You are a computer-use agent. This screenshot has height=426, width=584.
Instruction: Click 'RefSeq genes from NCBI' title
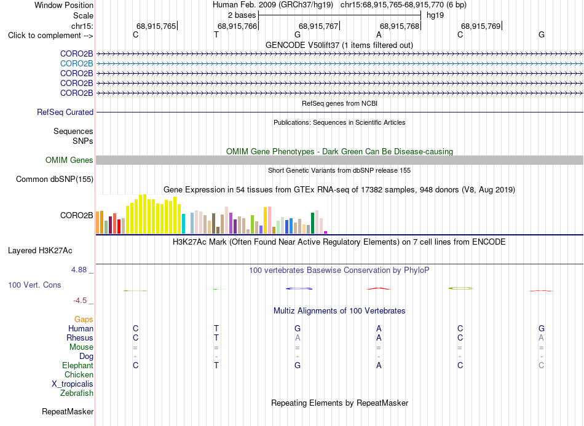(339, 103)
